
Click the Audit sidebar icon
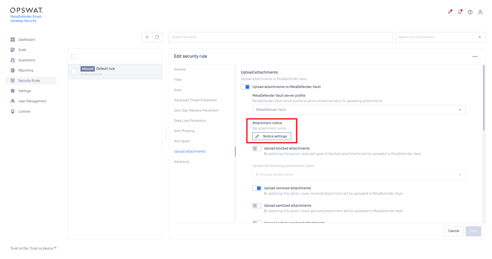(x=13, y=50)
